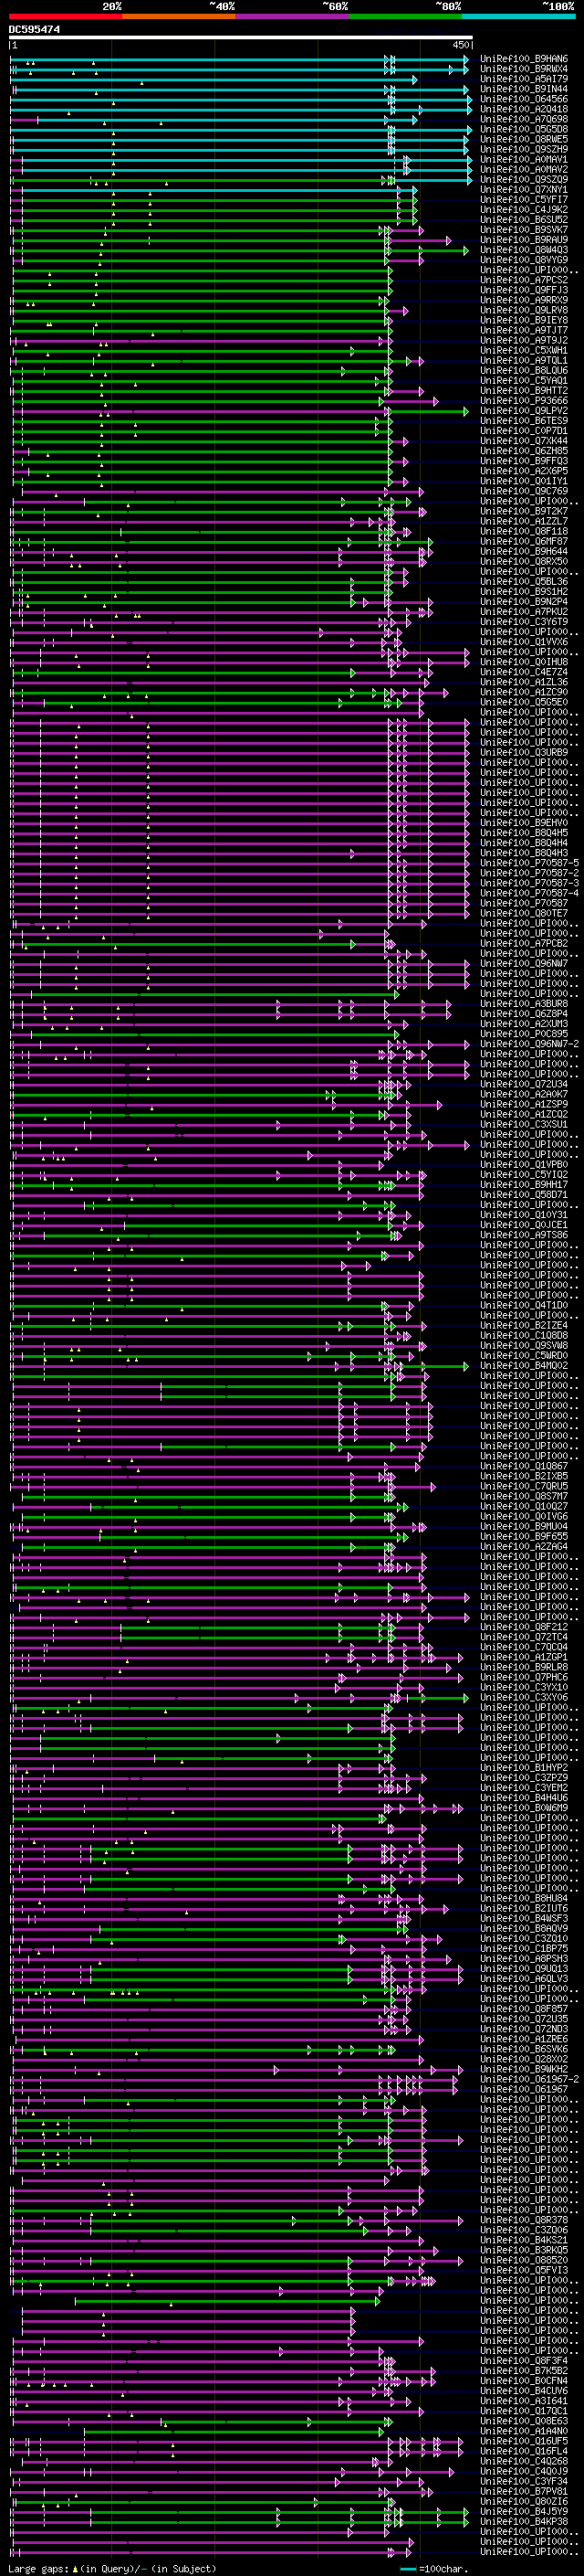584x2576 pixels.
Task: Select the UniRef100_Q16UF5 label
Action: point(524,2441)
